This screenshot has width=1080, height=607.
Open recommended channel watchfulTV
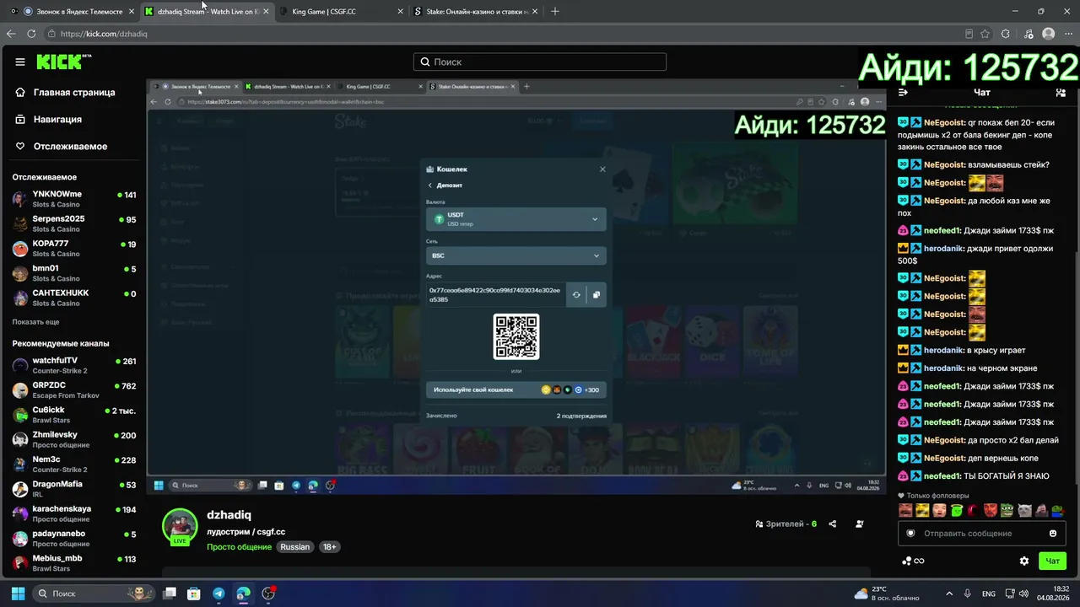coord(74,365)
